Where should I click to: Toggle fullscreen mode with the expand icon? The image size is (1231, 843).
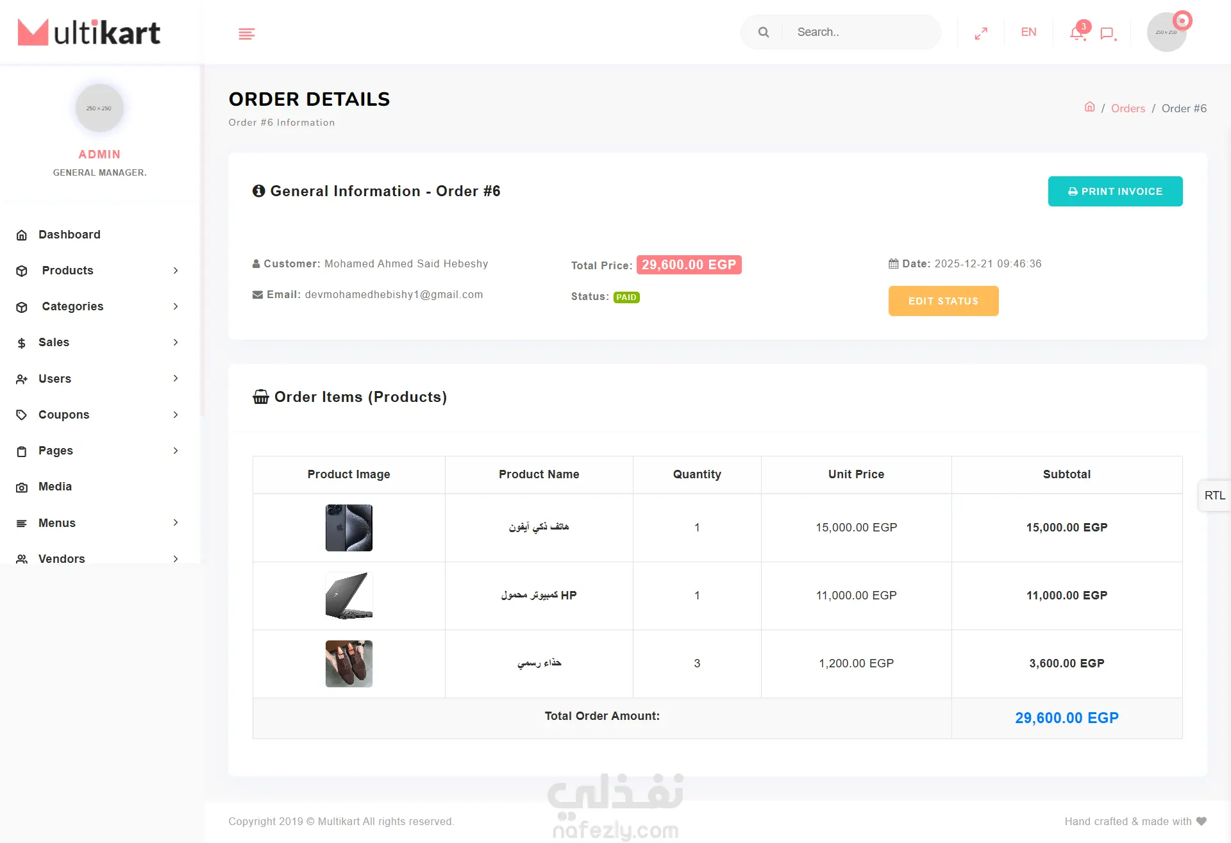tap(981, 33)
